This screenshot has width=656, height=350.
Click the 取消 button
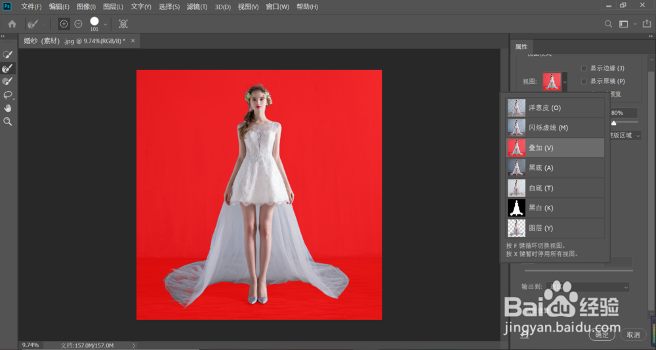[632, 334]
